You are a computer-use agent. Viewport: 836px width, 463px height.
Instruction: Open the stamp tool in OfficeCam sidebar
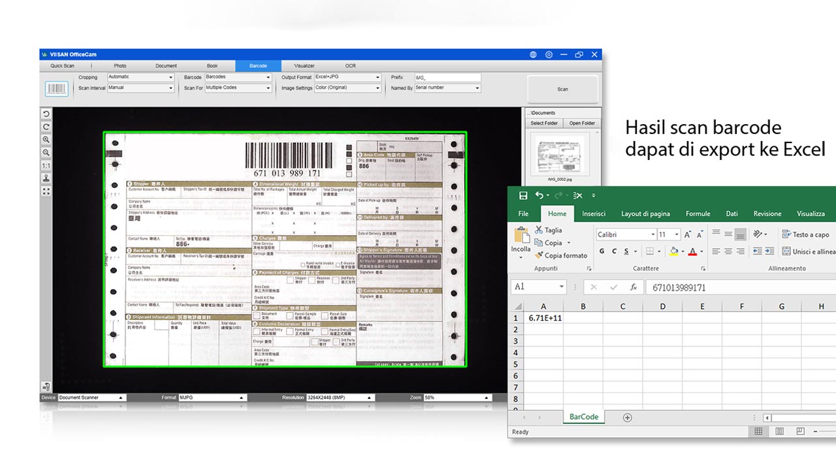[46, 178]
